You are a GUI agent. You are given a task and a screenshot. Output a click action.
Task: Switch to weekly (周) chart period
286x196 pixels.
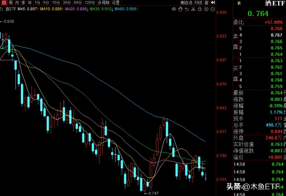(x=11, y=3)
